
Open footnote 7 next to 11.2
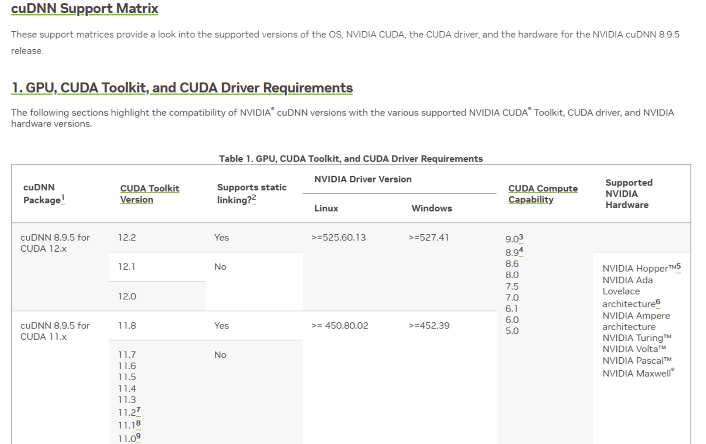click(x=138, y=410)
